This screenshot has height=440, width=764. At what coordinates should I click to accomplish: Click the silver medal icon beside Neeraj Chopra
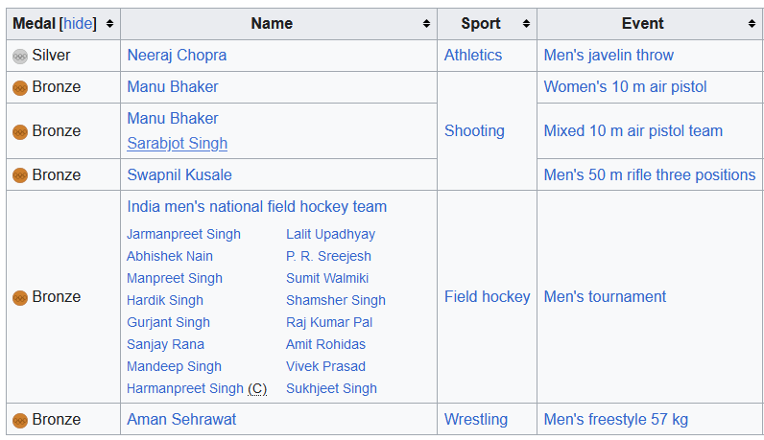click(20, 56)
